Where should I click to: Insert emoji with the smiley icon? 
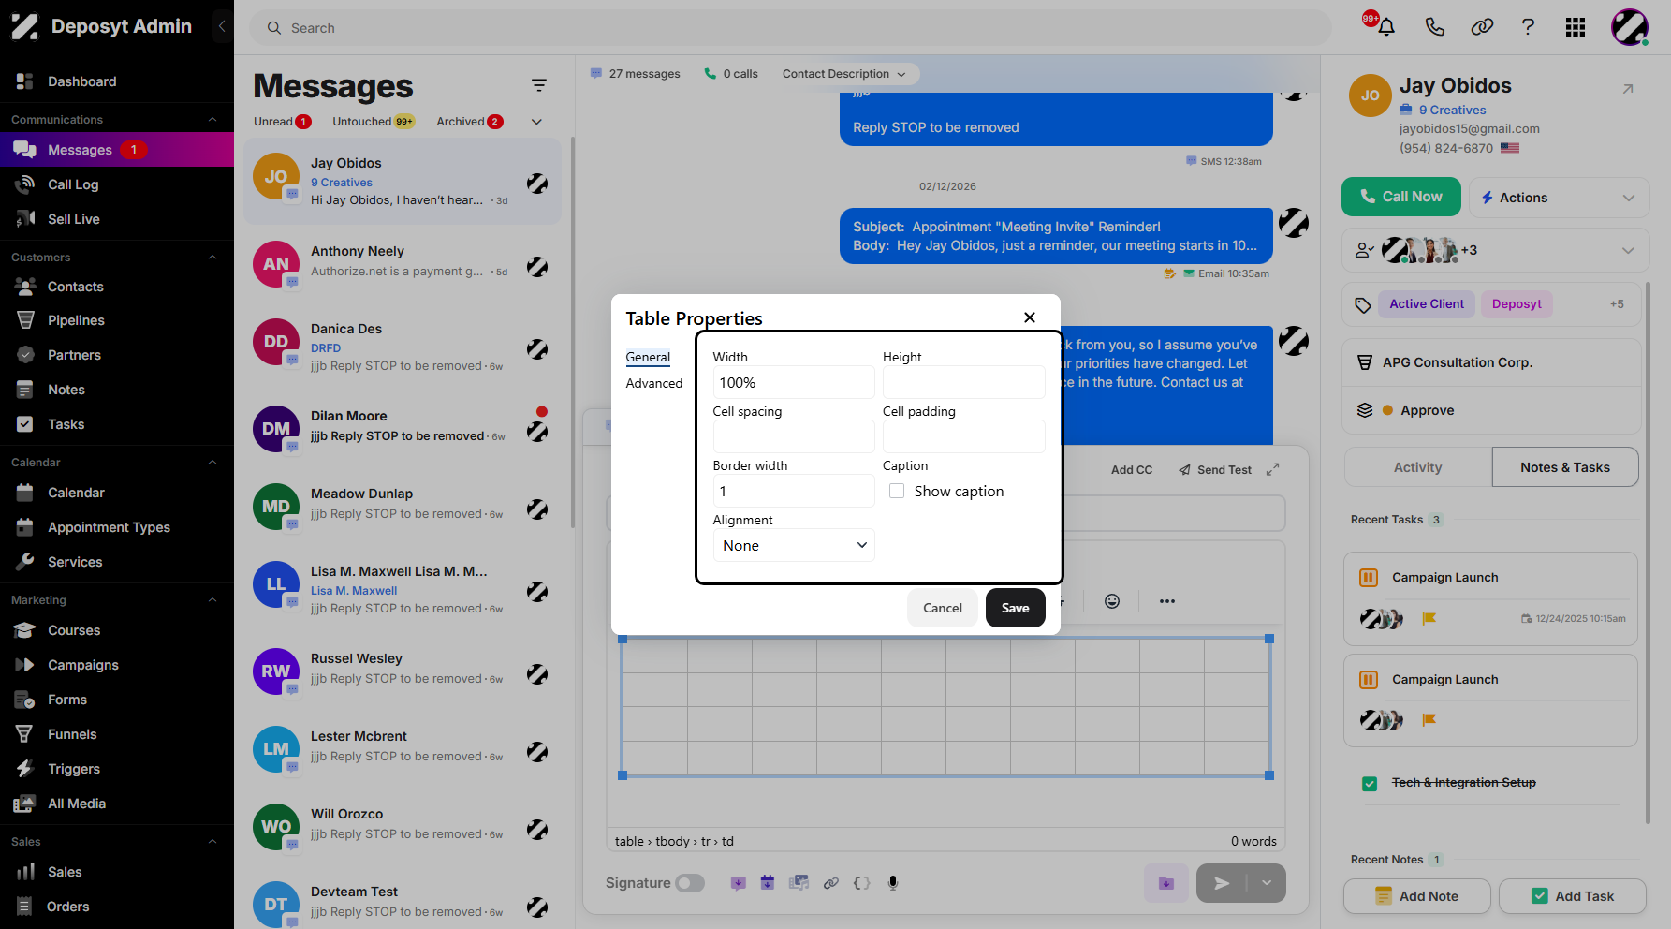[1112, 601]
